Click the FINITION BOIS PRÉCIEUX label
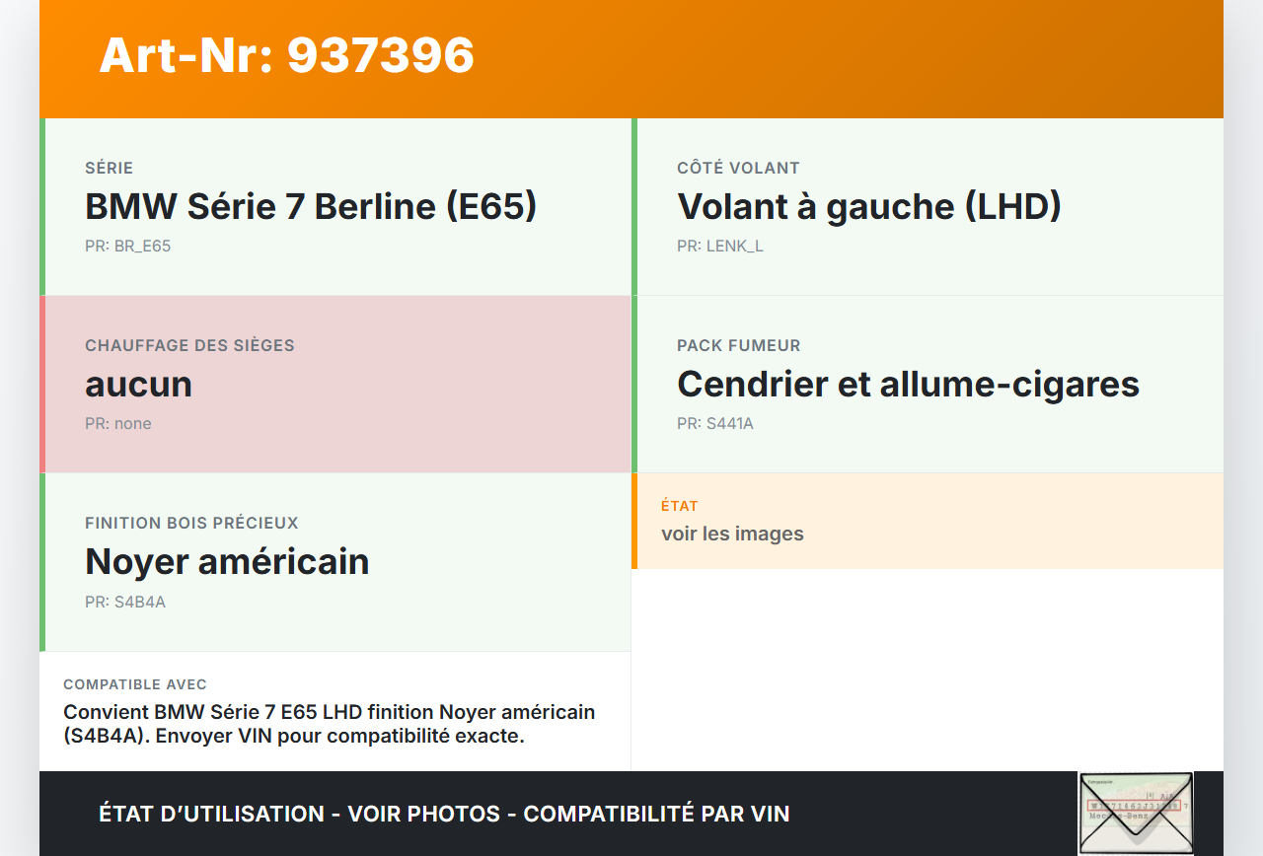 click(191, 524)
